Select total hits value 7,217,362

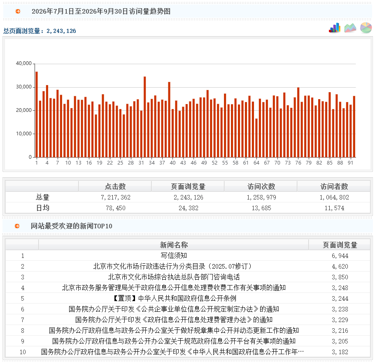pyautogui.click(x=116, y=197)
